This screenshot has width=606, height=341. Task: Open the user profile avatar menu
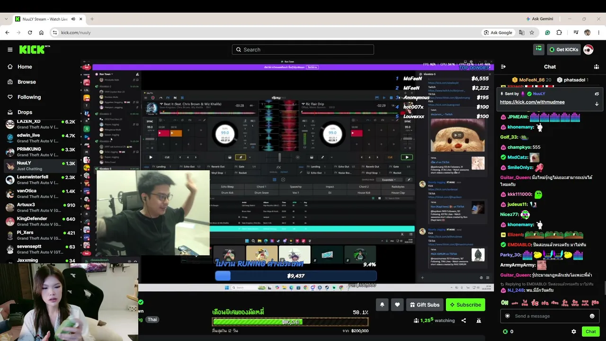[x=588, y=50]
